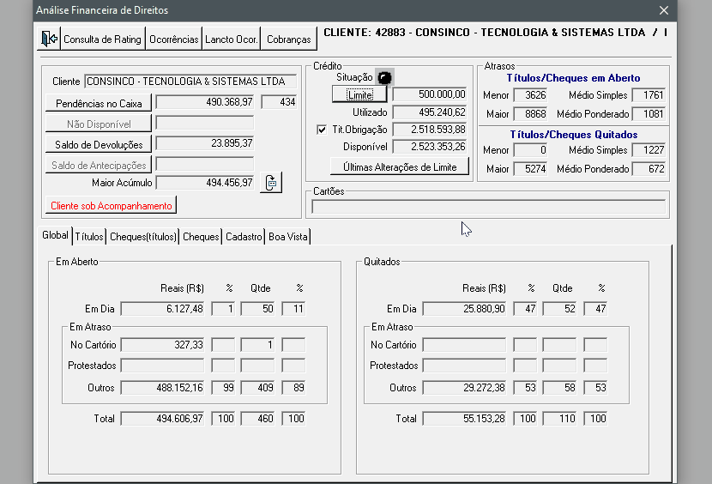Click Maior Acúmulo value 494.456,97
Image resolution: width=712 pixels, height=484 pixels.
(x=205, y=183)
